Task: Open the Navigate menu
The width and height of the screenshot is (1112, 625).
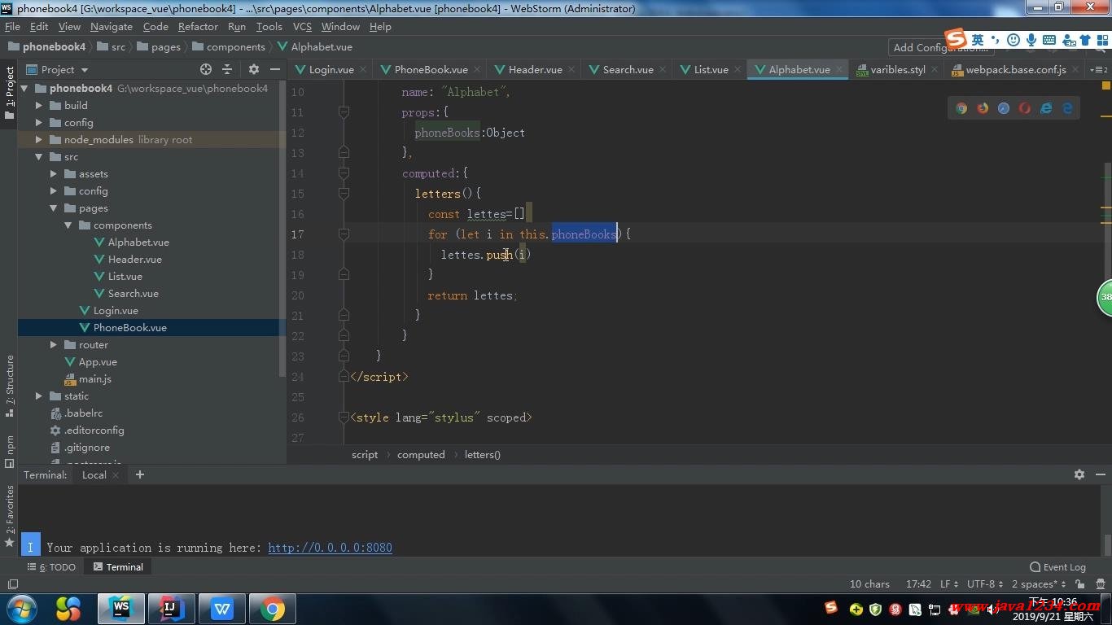Action: [x=112, y=27]
